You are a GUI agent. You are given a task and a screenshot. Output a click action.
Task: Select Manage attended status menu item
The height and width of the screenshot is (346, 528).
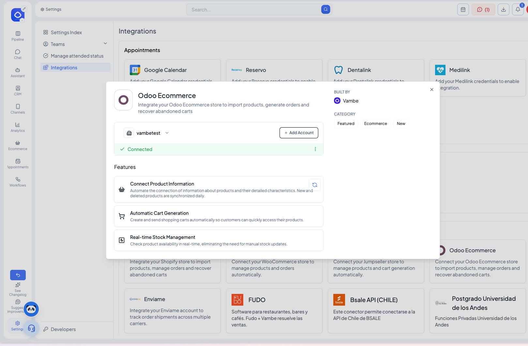[x=77, y=56]
